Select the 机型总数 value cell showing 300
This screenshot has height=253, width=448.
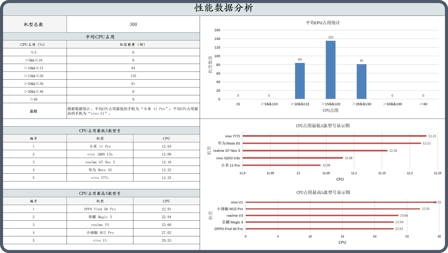(x=133, y=24)
